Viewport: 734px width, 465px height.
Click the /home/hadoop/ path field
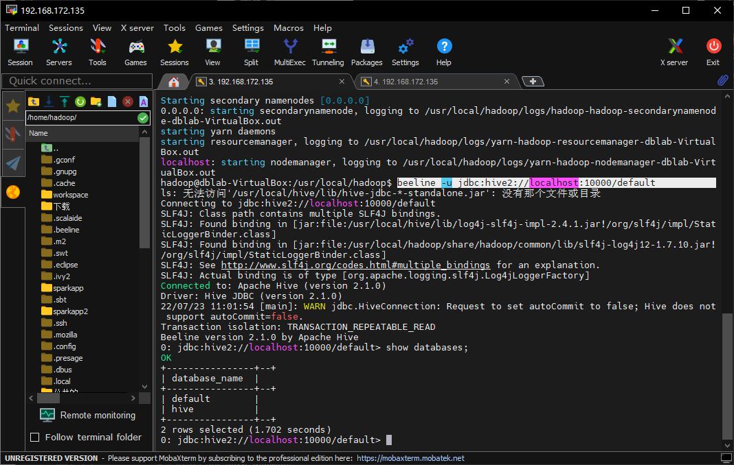[x=82, y=118]
